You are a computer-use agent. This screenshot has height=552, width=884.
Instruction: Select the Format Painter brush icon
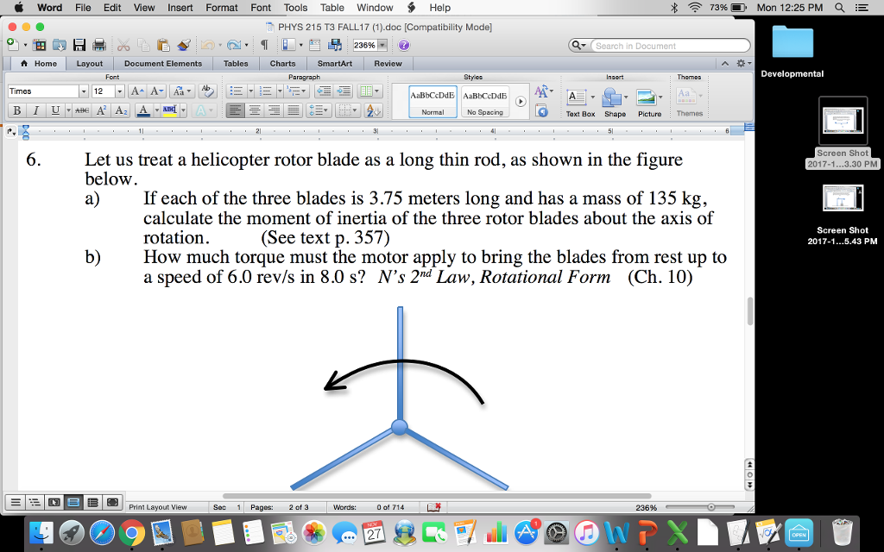click(183, 45)
